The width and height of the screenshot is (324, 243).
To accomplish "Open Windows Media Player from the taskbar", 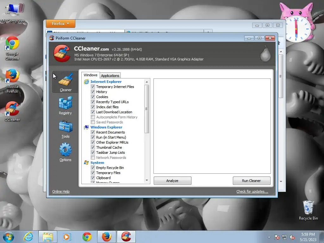I will coord(67,237).
